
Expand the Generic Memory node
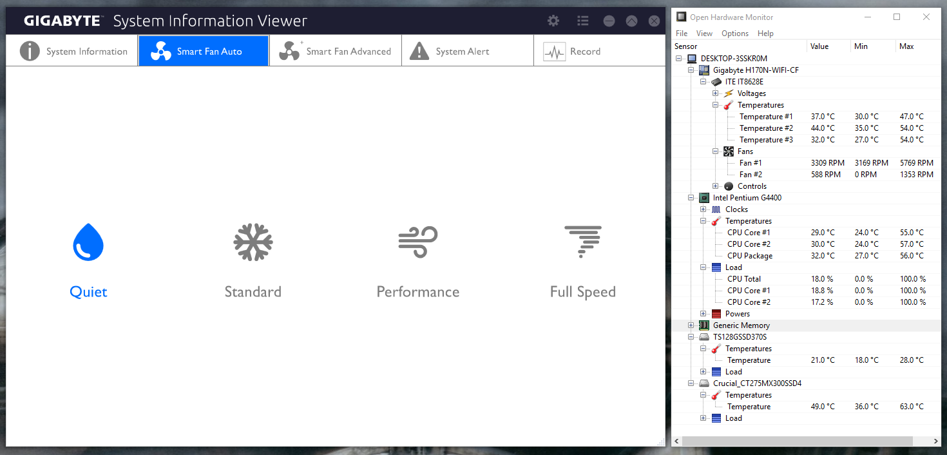691,325
